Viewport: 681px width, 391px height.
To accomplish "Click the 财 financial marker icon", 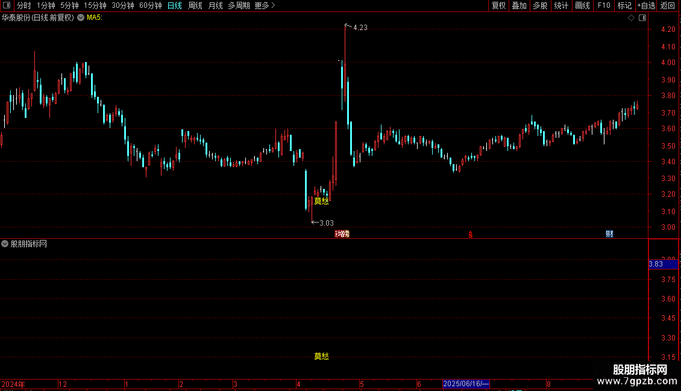I will [609, 234].
